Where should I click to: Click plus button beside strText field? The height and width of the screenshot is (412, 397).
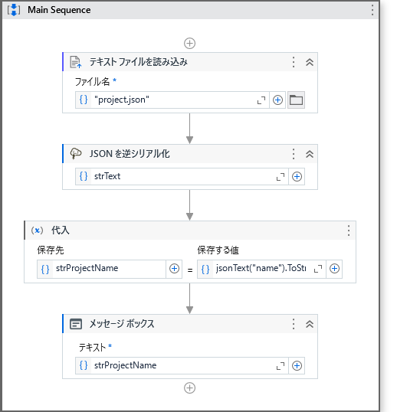[x=297, y=177]
